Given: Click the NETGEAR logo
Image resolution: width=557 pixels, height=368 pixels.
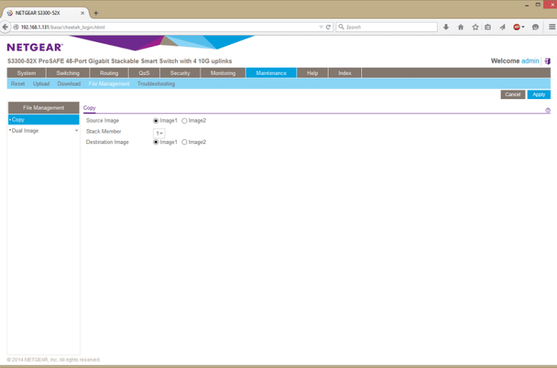Looking at the screenshot, I should pos(35,47).
